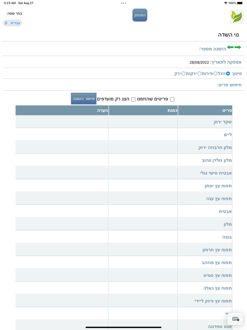Tap the Wi-Fi status icon
This screenshot has height=330, width=247.
(x=226, y=3)
